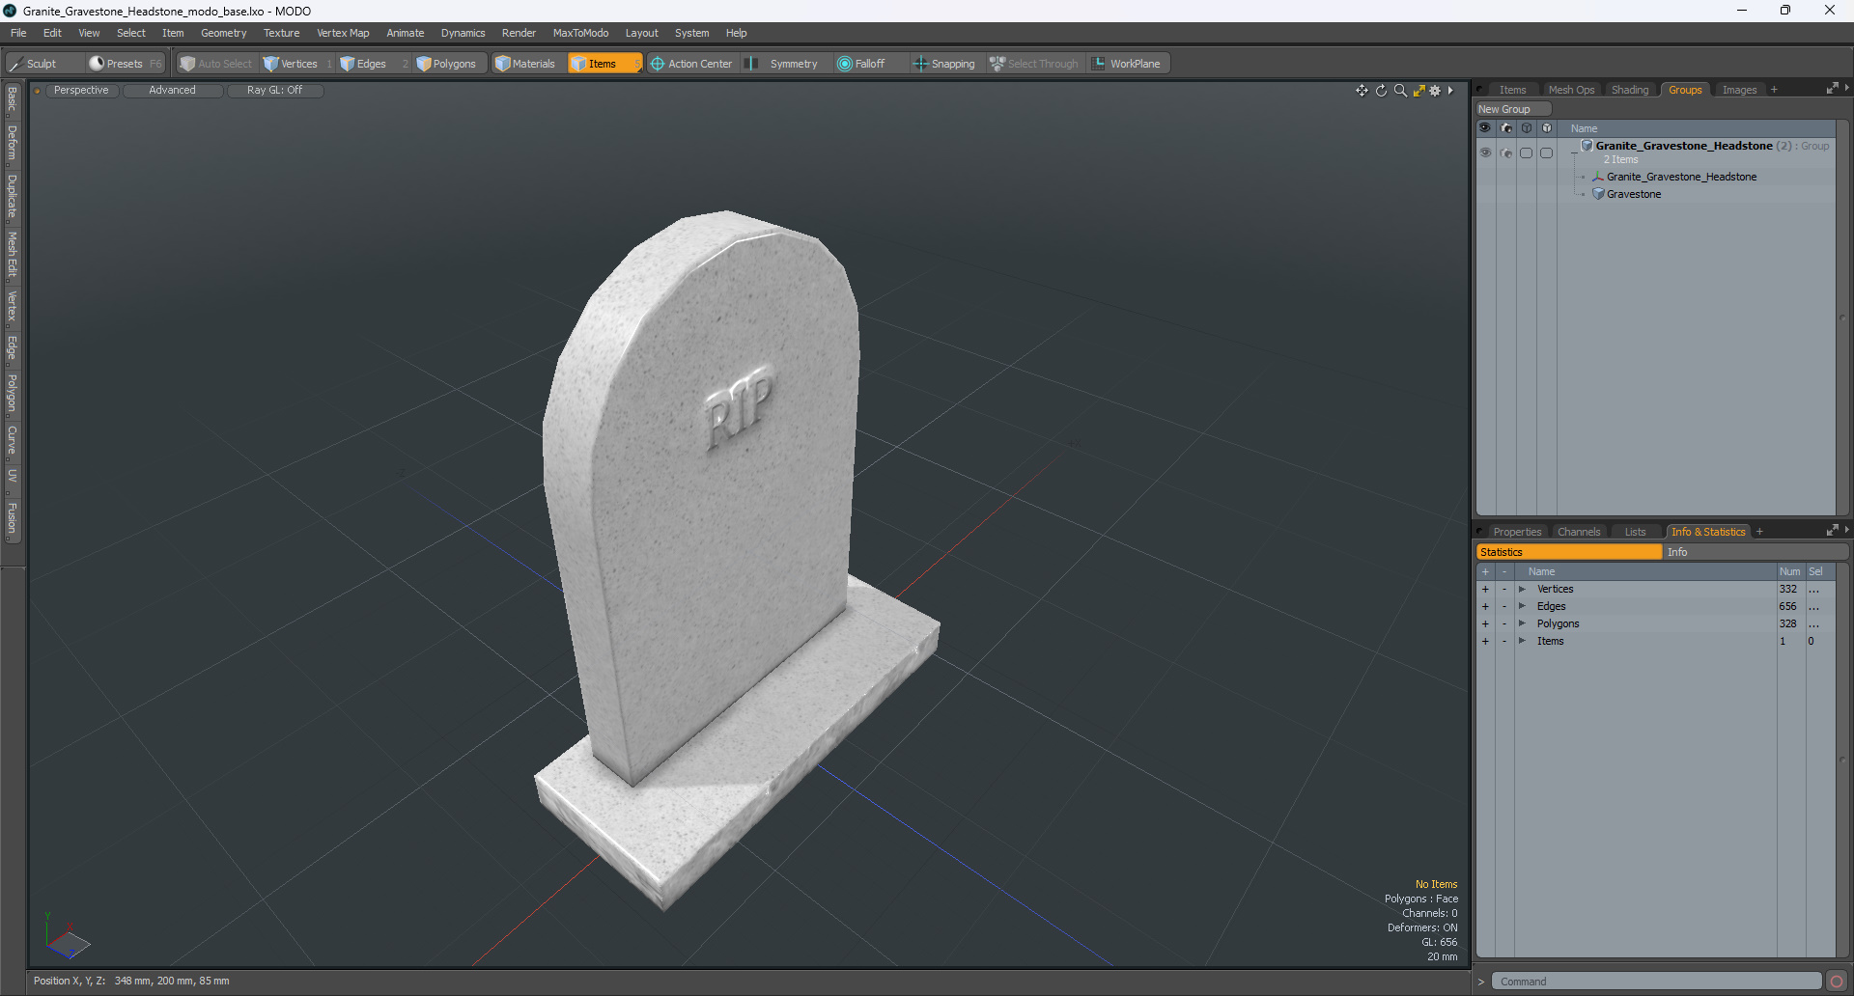
Task: Maximize the 3D viewport with the expand icon
Action: point(1419,91)
